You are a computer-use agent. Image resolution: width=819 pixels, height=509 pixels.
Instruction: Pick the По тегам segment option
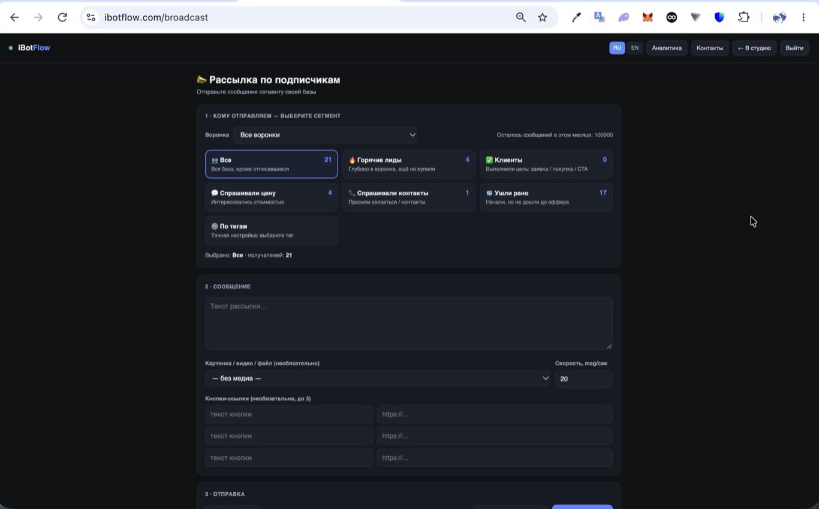tap(272, 230)
